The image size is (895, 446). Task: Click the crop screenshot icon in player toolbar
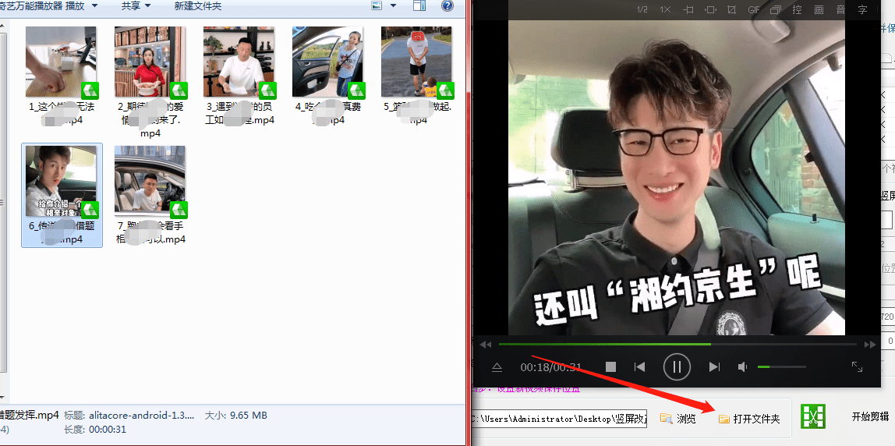732,9
